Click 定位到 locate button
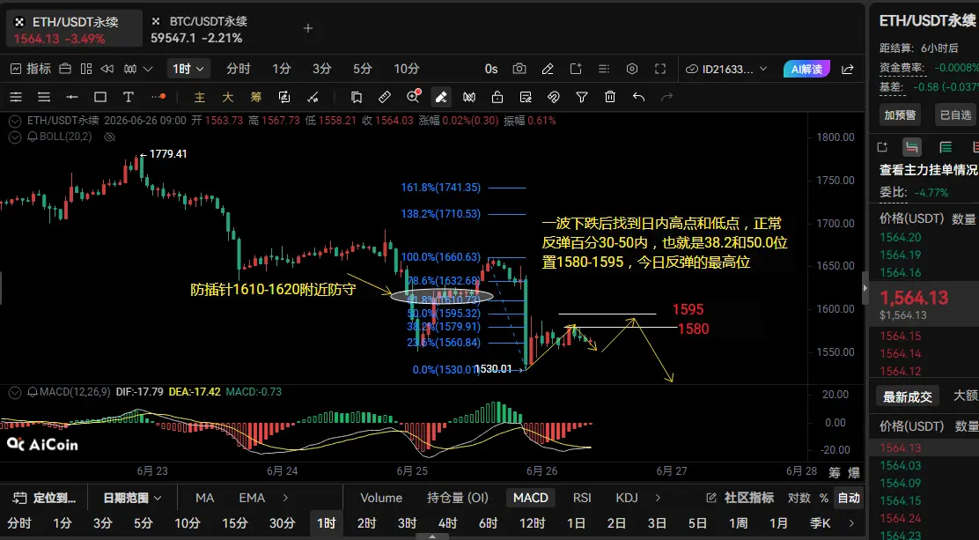 click(x=45, y=498)
